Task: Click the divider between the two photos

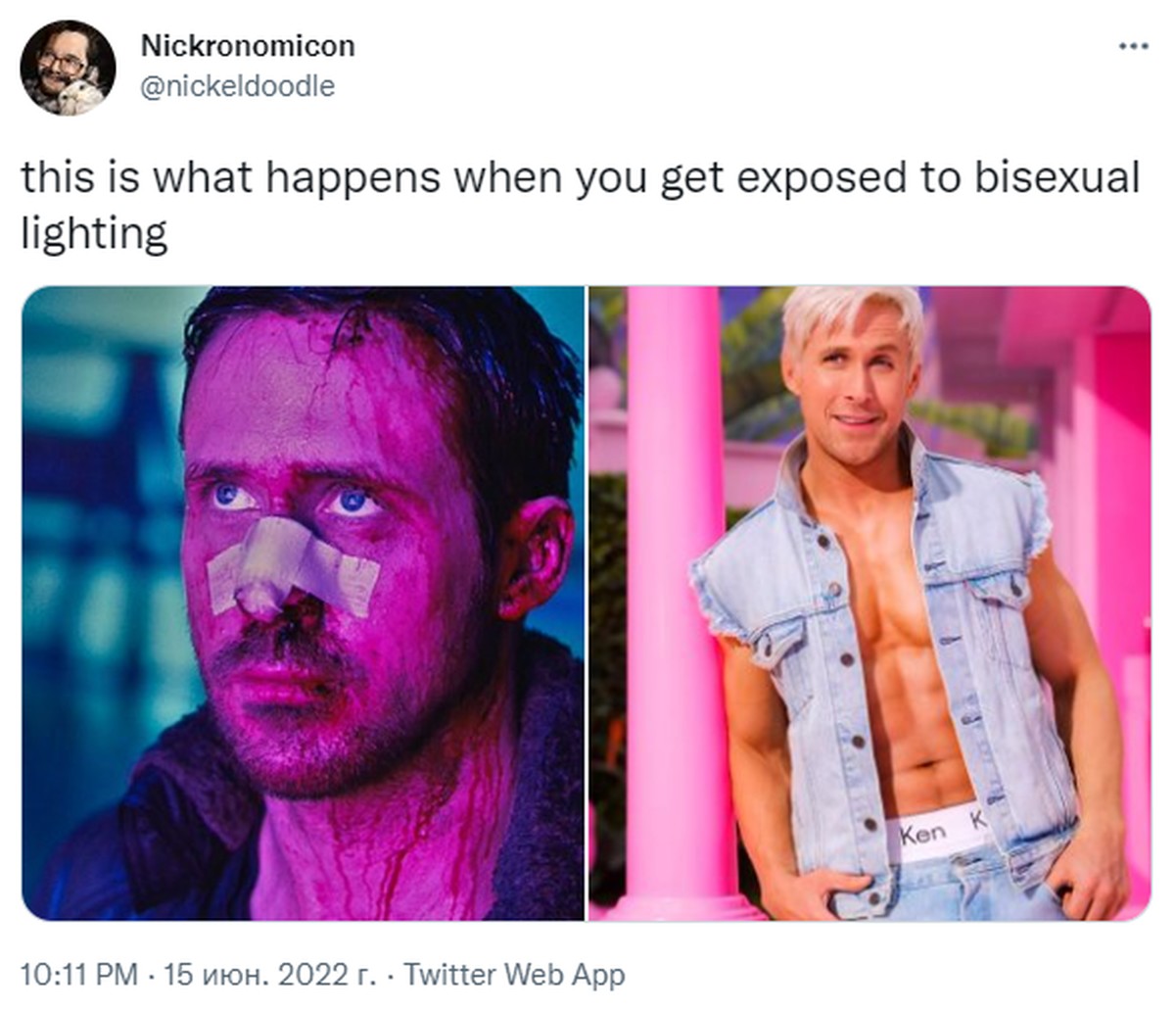Action: point(587,603)
